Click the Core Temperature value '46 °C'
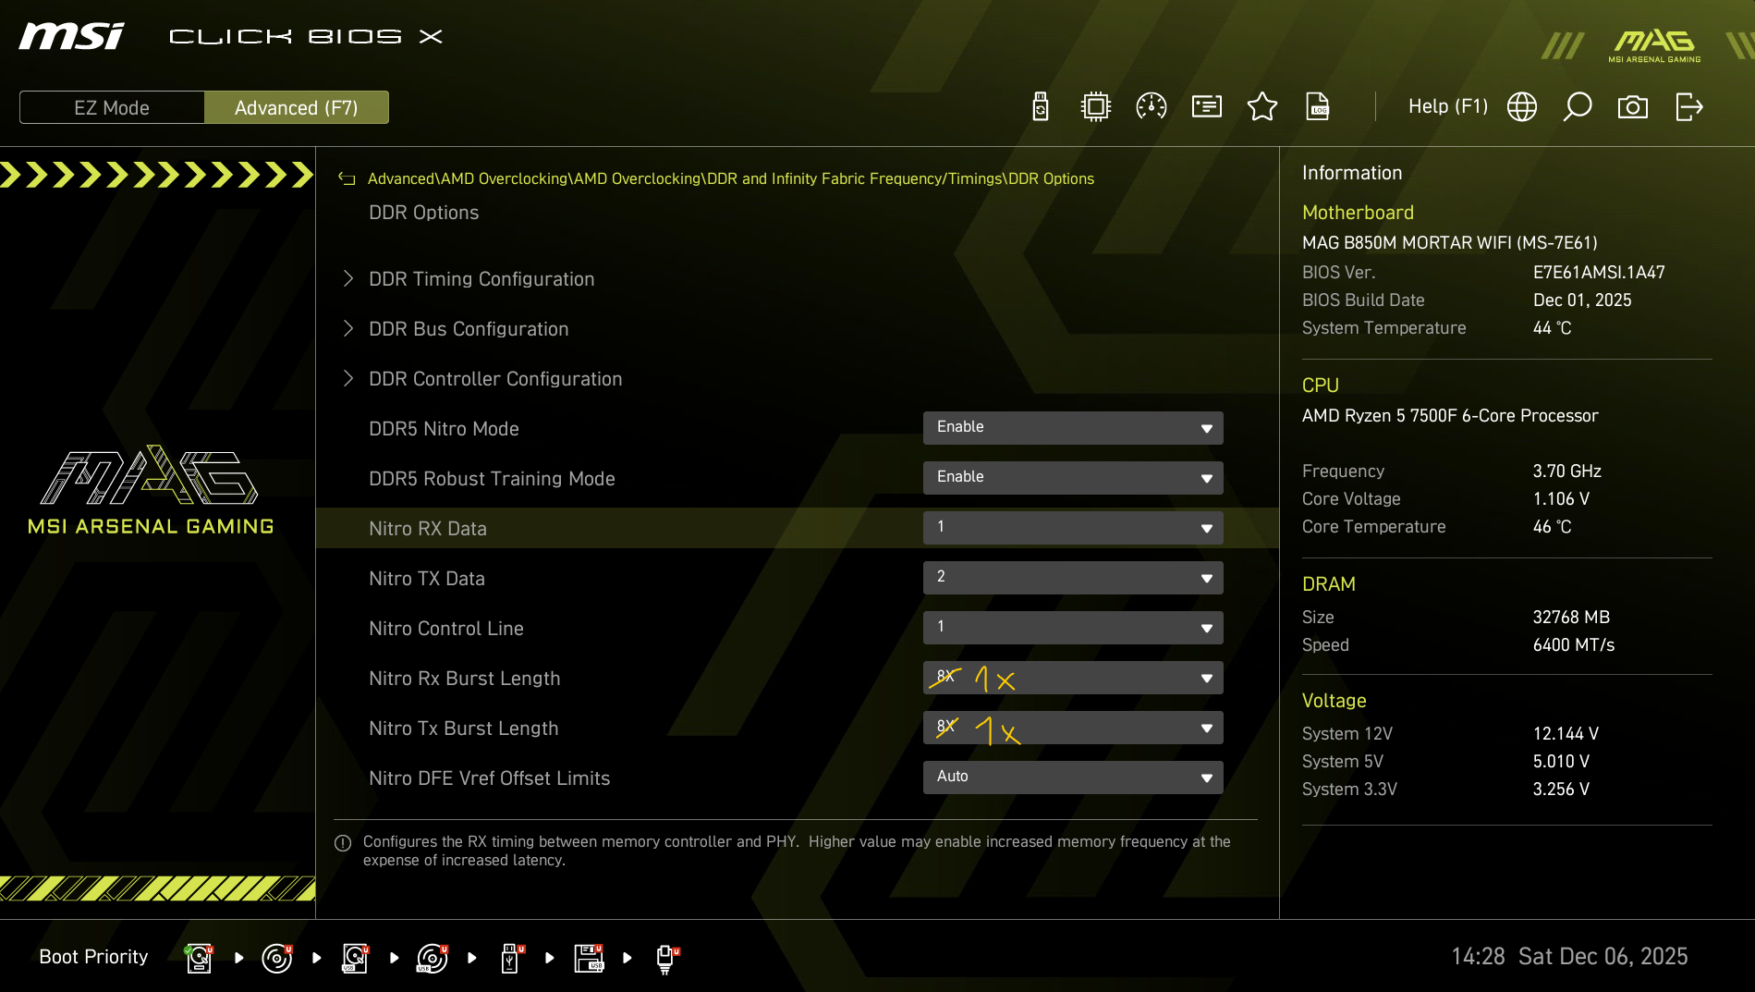The image size is (1755, 992). click(1553, 527)
